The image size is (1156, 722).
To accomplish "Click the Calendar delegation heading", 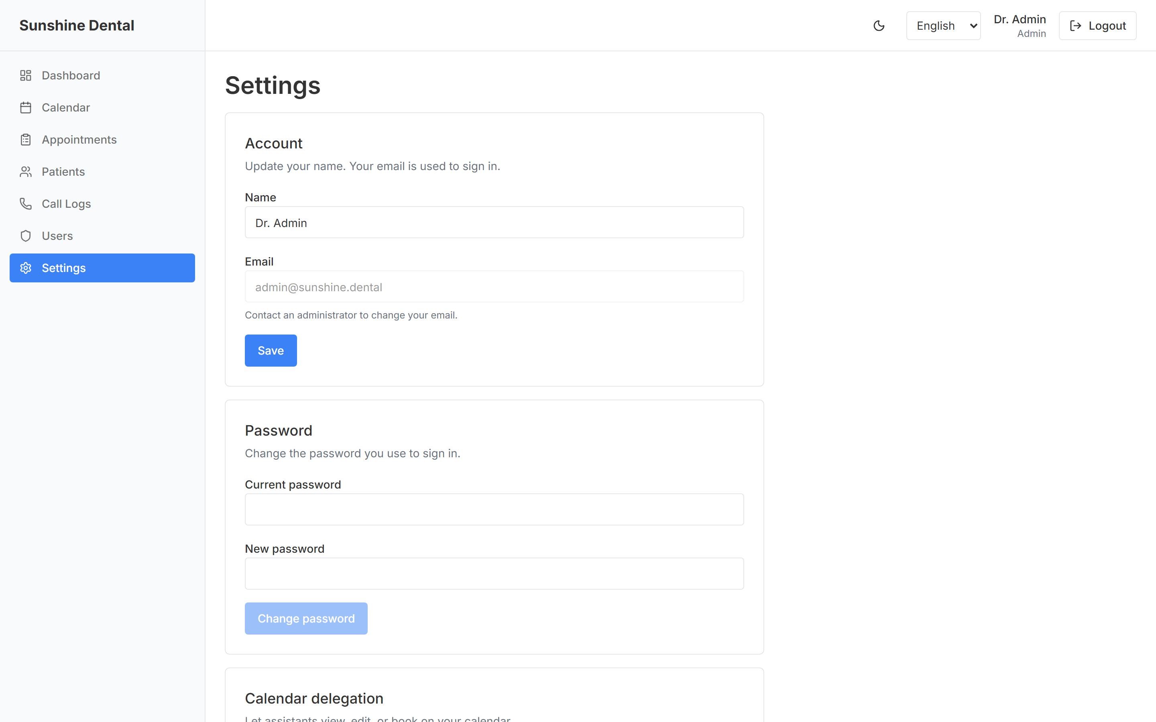I will (314, 698).
